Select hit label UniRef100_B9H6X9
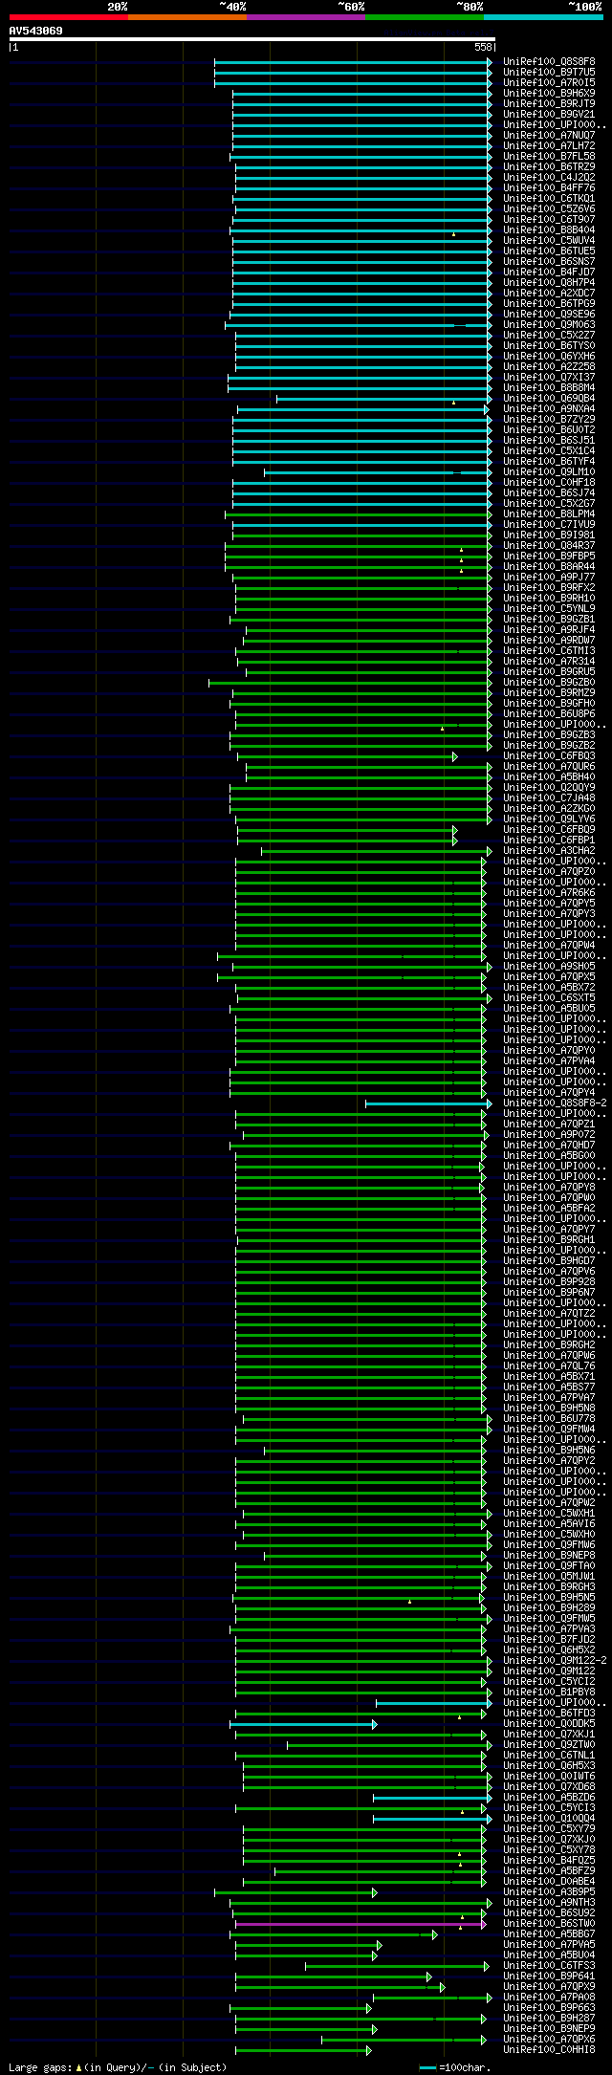The width and height of the screenshot is (612, 2075). (549, 93)
